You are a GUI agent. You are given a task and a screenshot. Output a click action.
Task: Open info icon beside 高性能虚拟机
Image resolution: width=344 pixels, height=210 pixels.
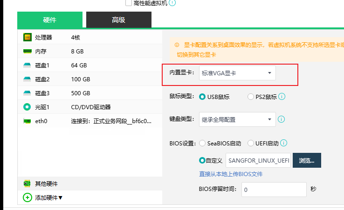(x=172, y=3)
